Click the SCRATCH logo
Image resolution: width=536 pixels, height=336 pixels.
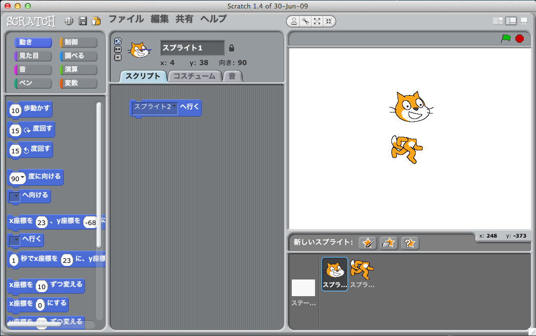(31, 21)
